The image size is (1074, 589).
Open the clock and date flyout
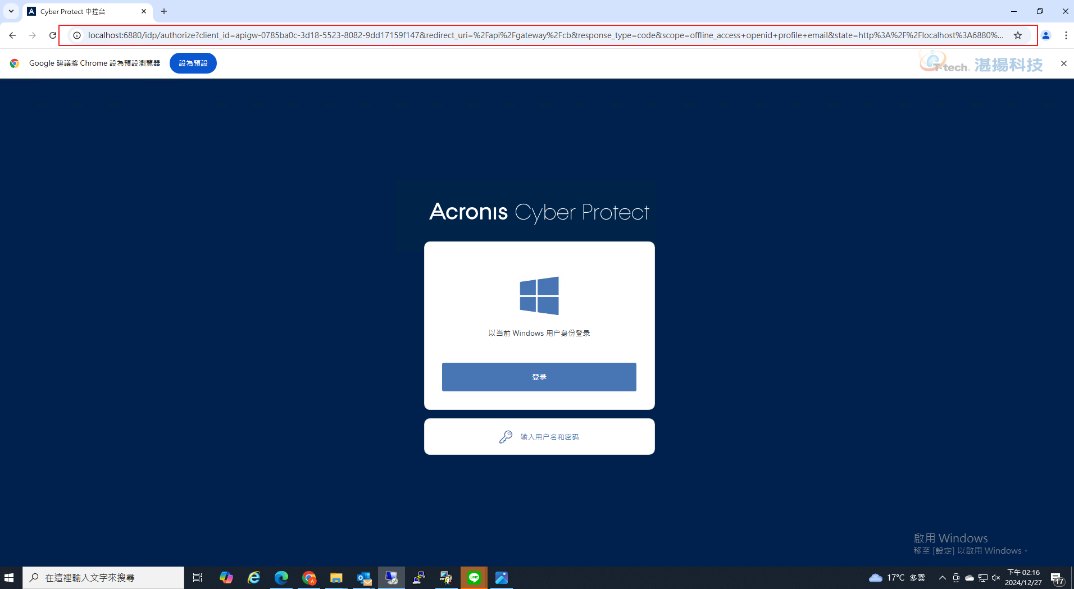[x=1023, y=578]
